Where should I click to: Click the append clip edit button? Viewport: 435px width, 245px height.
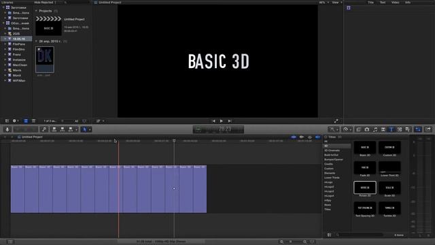click(x=71, y=129)
